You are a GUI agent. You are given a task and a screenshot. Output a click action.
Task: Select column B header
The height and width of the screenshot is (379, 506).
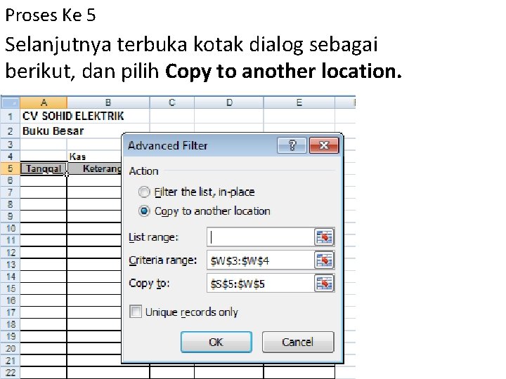108,102
